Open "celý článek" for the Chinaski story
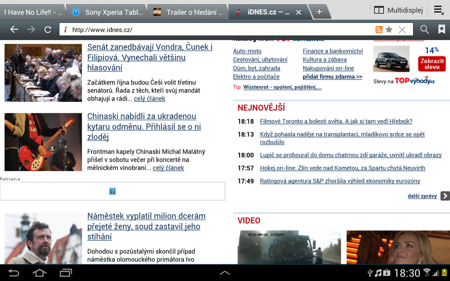 point(169,168)
